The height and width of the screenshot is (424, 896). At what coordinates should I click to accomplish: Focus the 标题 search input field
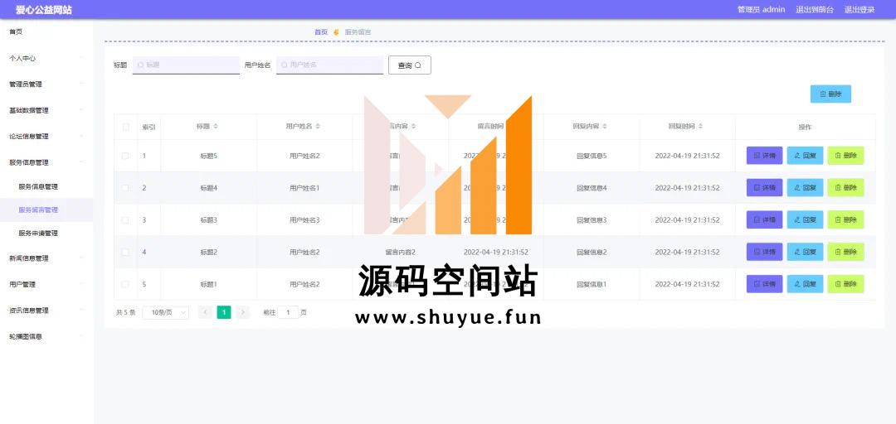point(187,65)
